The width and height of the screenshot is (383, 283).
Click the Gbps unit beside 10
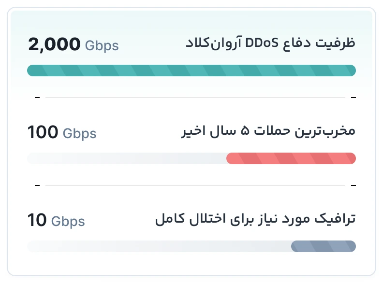68,222
